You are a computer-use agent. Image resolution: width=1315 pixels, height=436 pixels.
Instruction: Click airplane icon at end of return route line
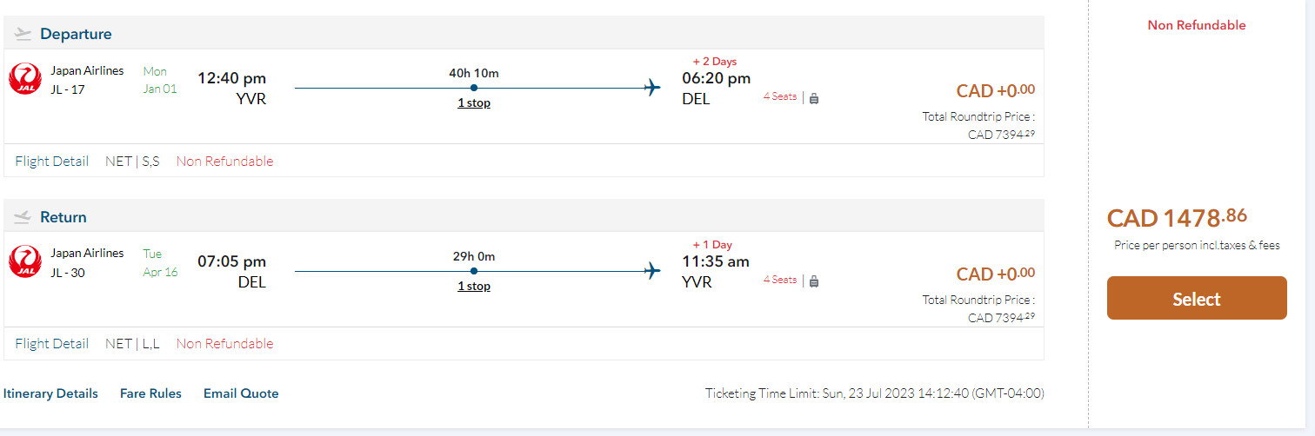(x=652, y=271)
